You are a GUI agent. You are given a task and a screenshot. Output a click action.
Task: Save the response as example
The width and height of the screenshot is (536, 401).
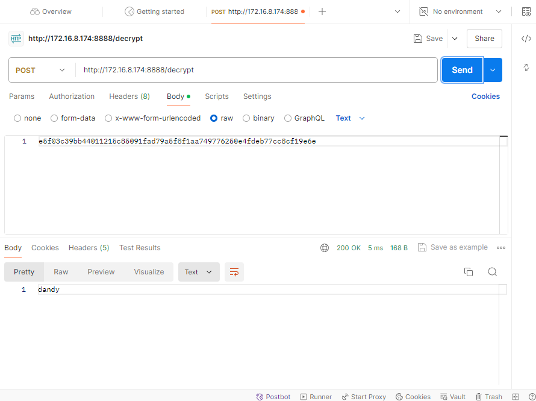point(453,247)
